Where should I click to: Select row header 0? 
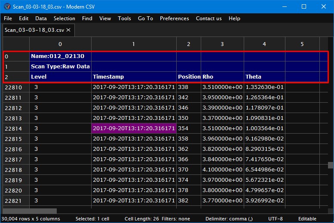(16, 56)
